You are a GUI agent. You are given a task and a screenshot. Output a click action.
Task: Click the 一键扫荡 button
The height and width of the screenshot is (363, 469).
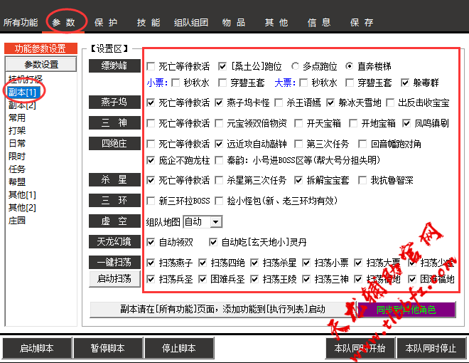click(114, 263)
